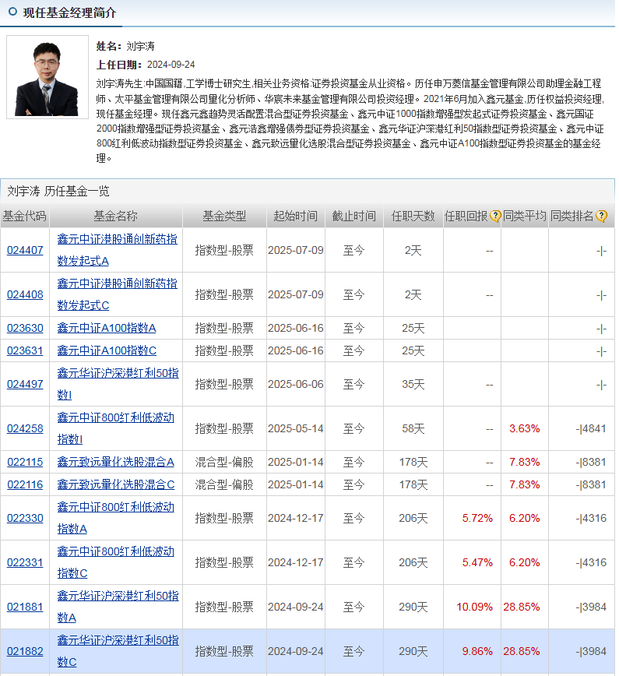Click start date 2025-05-14 for fund 024258
Viewport: 619px width, 676px height.
click(296, 428)
